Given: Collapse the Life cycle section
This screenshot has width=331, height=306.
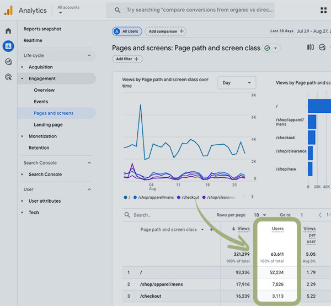Looking at the screenshot, I should [x=89, y=56].
